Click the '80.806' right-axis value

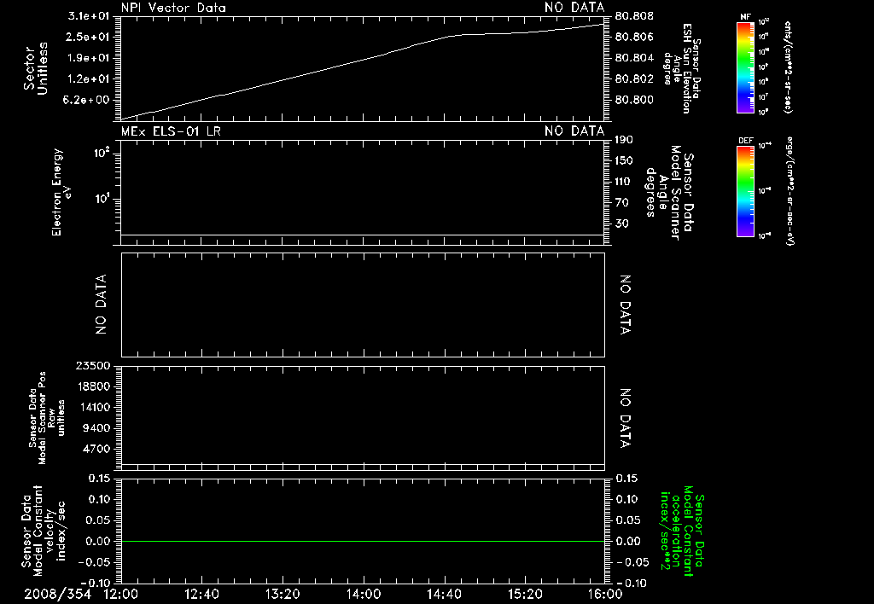[x=634, y=37]
